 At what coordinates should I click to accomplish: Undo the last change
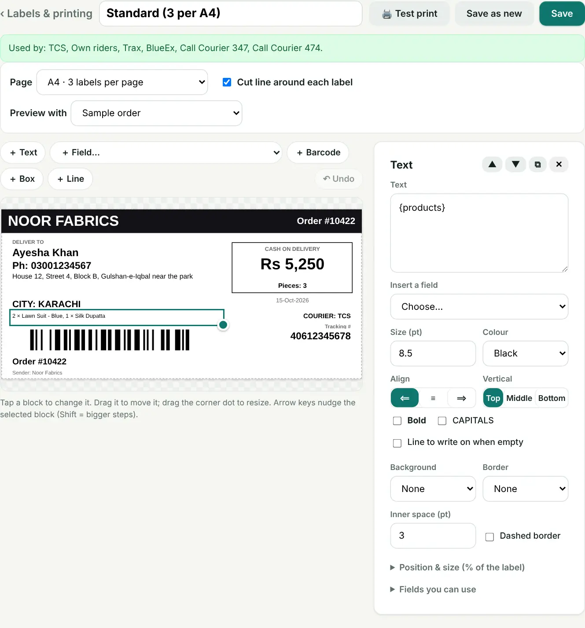pyautogui.click(x=338, y=179)
